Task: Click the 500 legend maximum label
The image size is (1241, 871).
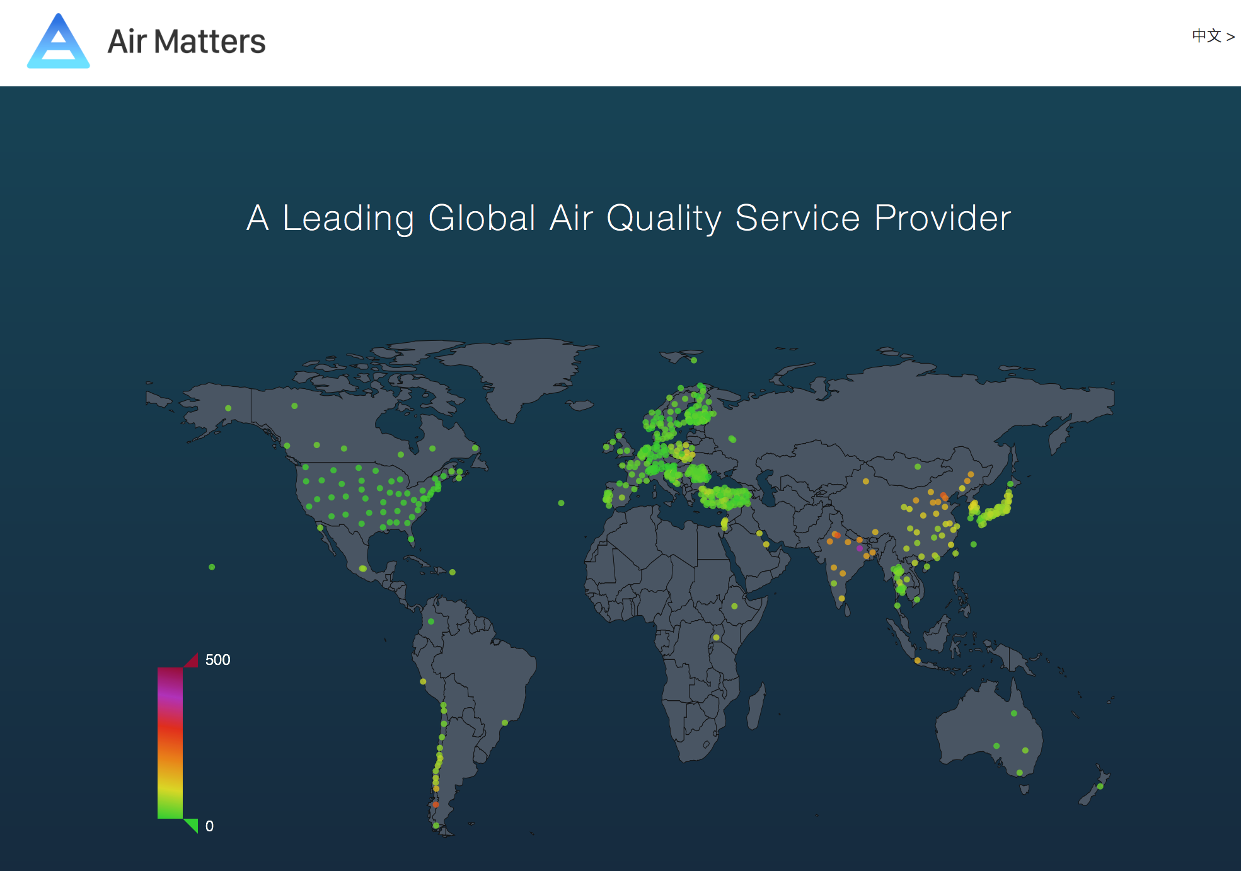Action: [217, 660]
